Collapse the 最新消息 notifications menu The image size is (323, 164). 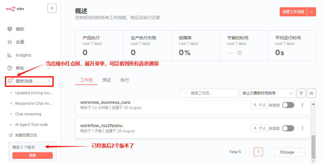coord(49,81)
